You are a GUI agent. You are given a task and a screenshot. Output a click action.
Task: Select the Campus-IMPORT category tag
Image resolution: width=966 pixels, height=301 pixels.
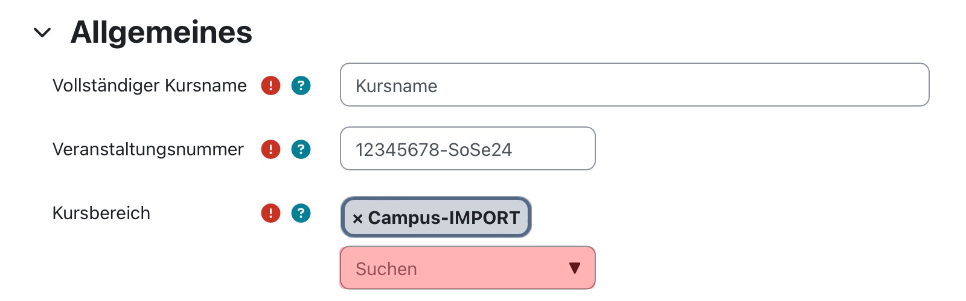[x=436, y=217]
